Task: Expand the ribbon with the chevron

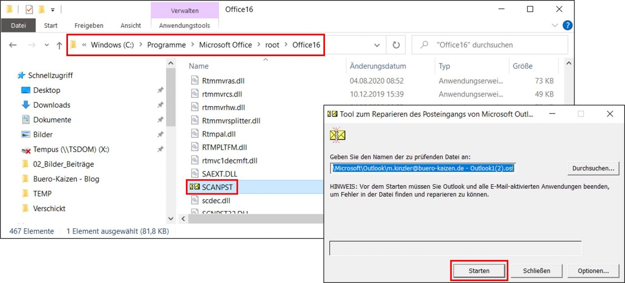Action: pyautogui.click(x=555, y=25)
